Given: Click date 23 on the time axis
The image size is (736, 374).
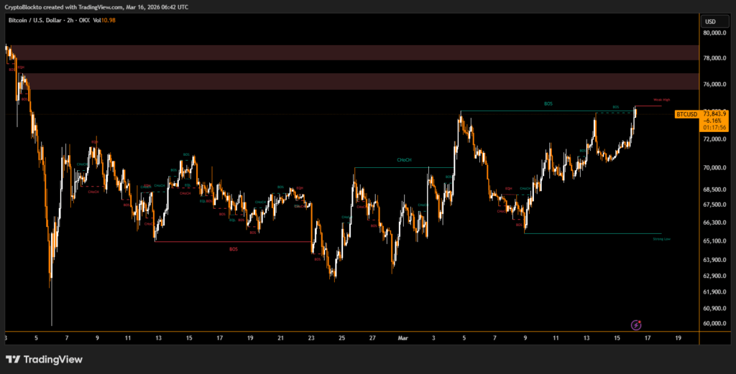Looking at the screenshot, I should click(311, 337).
